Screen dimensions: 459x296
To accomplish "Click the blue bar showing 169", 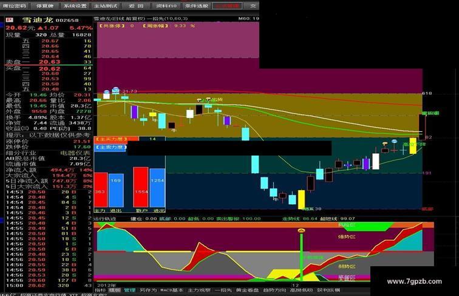I will [116, 190].
